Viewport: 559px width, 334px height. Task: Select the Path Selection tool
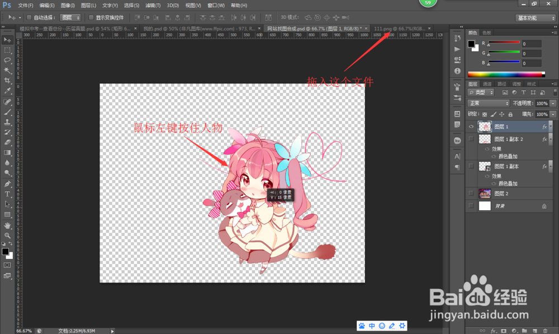7,204
